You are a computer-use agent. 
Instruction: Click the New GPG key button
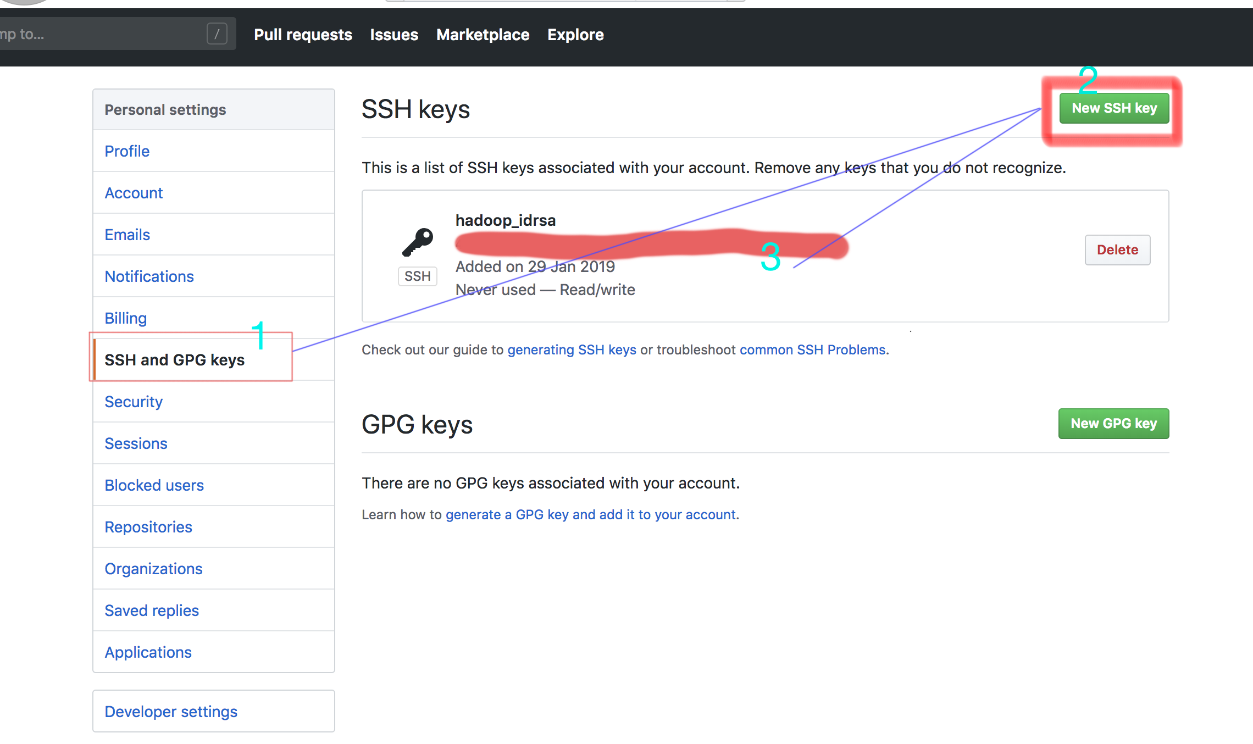[1113, 424]
